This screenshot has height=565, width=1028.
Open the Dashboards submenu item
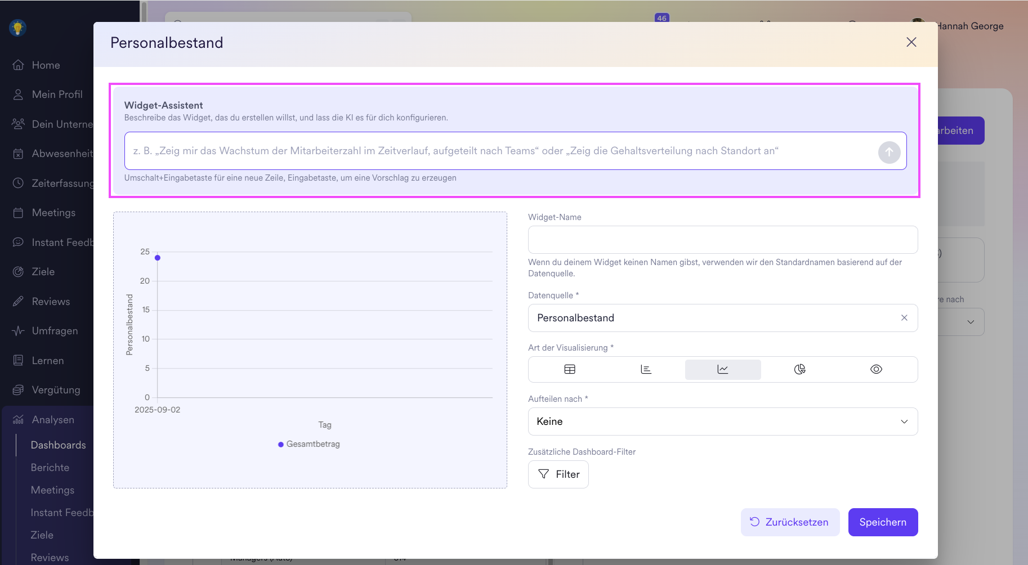pos(58,445)
